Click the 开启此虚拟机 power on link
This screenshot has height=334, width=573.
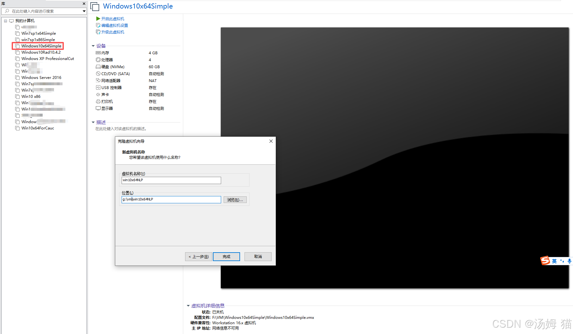pyautogui.click(x=113, y=19)
